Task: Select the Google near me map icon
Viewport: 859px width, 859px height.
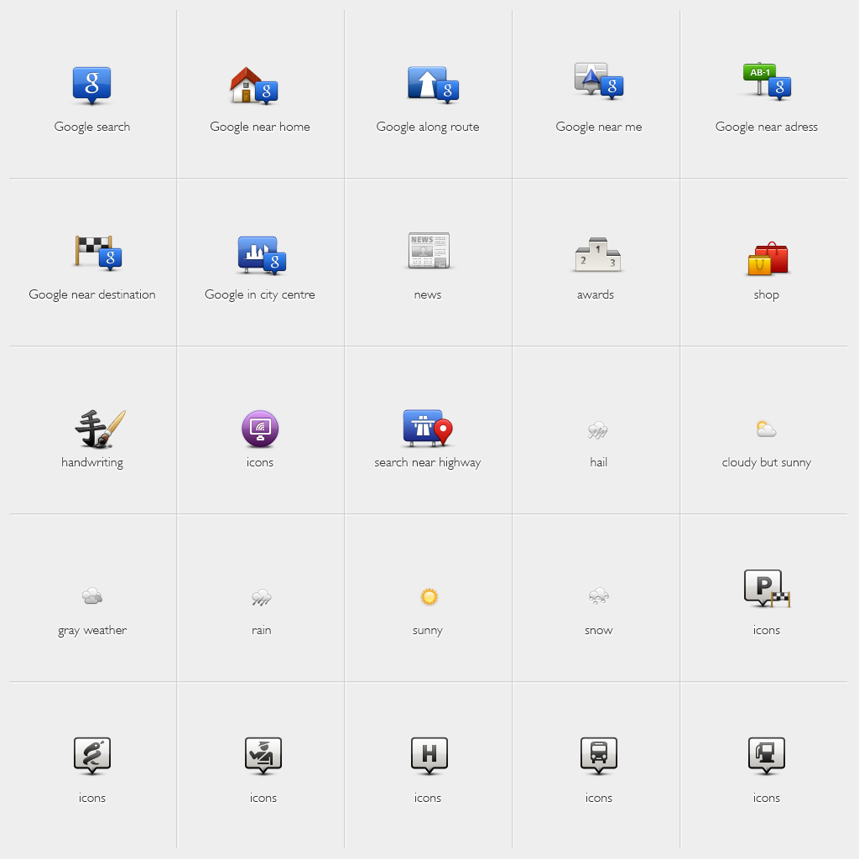Action: click(x=598, y=84)
